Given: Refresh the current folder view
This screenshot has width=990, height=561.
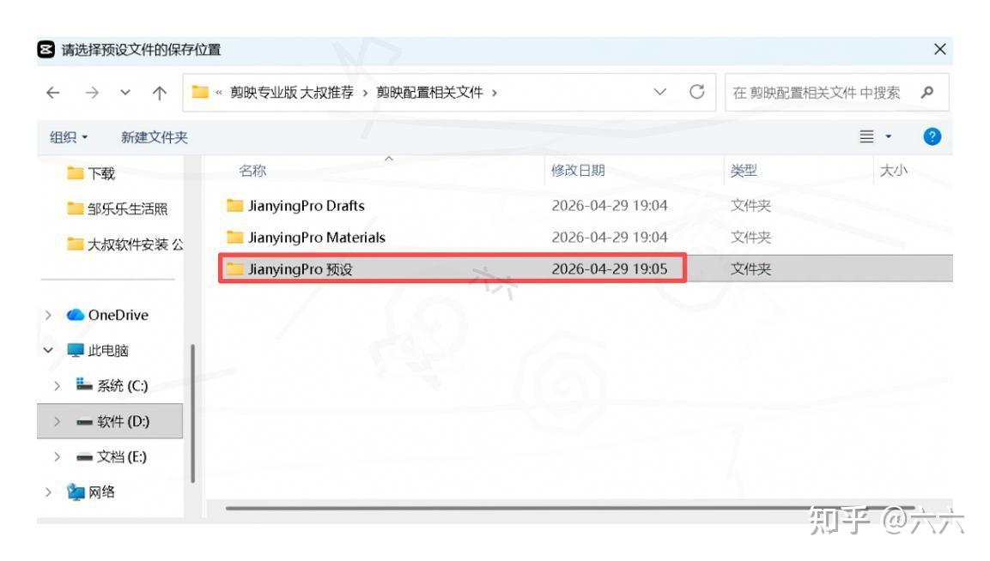Looking at the screenshot, I should [x=697, y=92].
